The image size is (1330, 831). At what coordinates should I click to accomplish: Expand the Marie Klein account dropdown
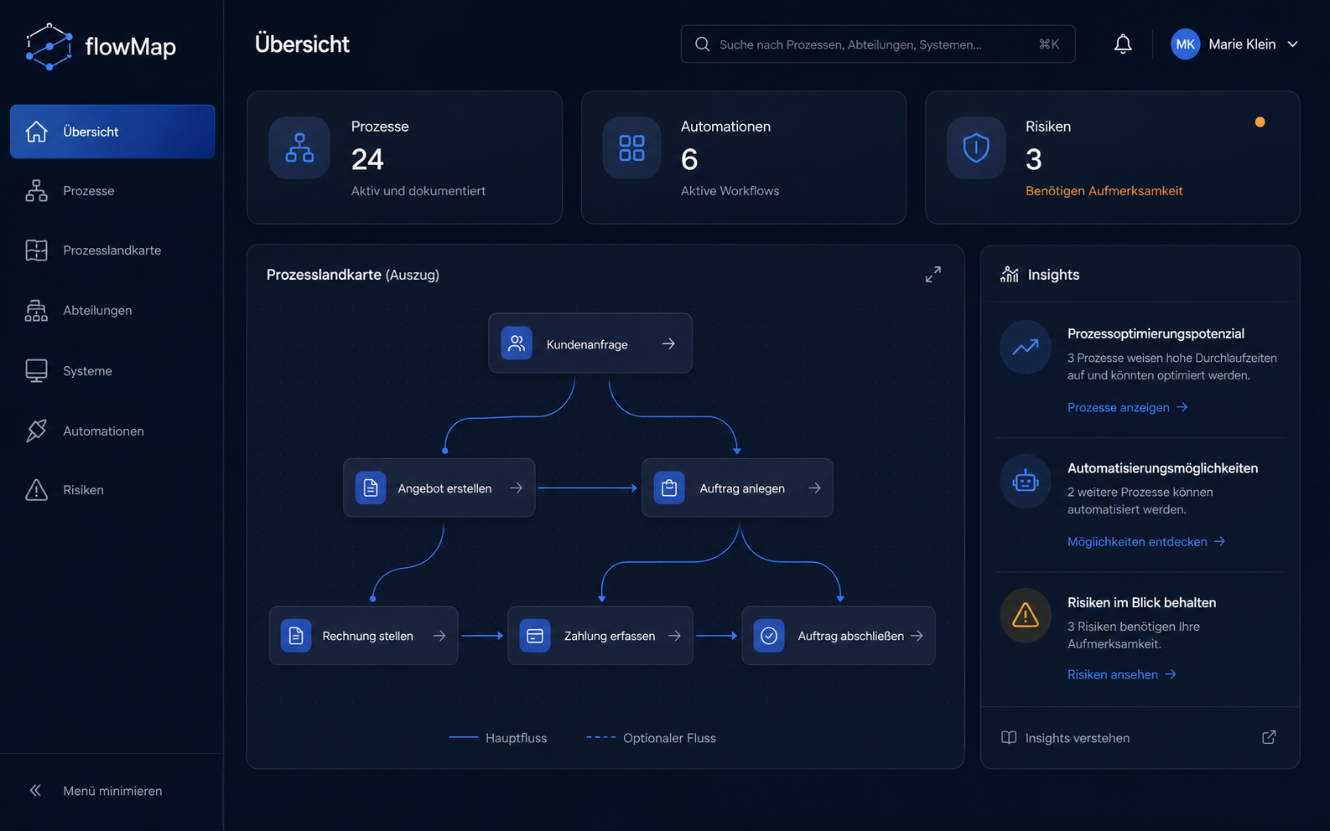1292,44
